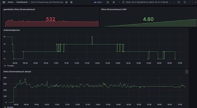Click the 532 stat value
Viewport: 197px width, 108px height.
51,19
